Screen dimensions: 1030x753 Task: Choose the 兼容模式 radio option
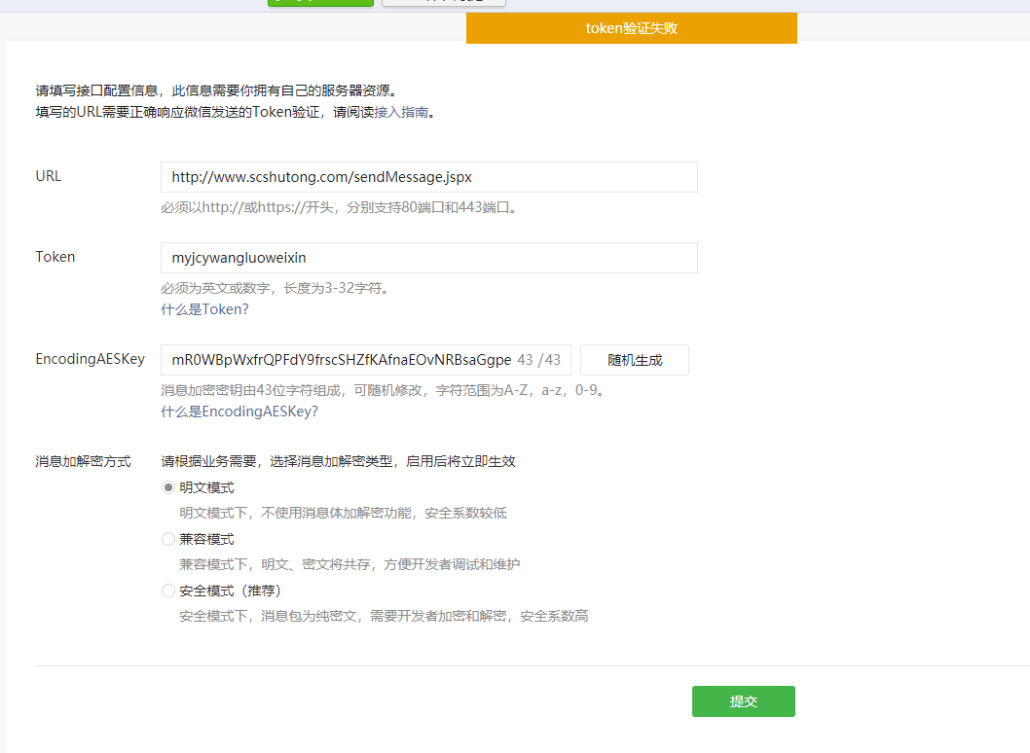click(168, 539)
